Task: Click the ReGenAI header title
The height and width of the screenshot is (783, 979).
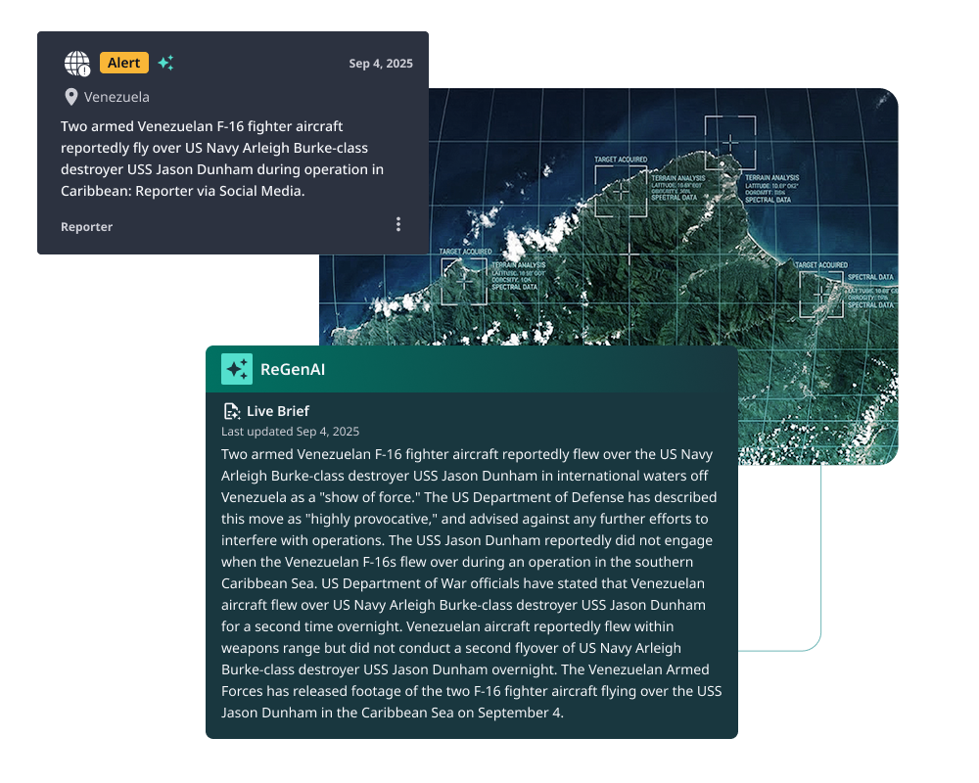Action: point(292,369)
